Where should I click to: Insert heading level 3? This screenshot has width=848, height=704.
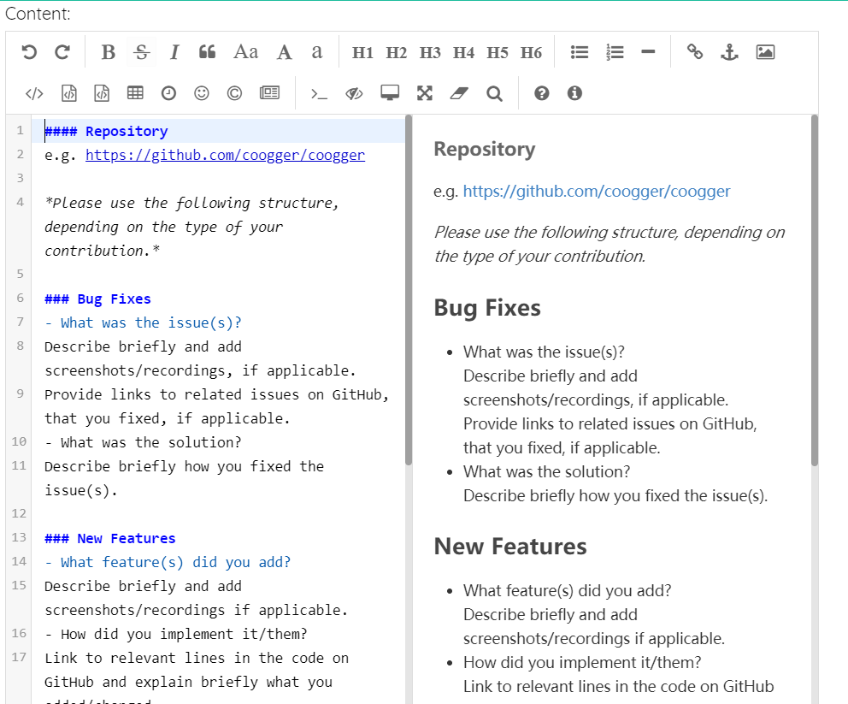[430, 52]
